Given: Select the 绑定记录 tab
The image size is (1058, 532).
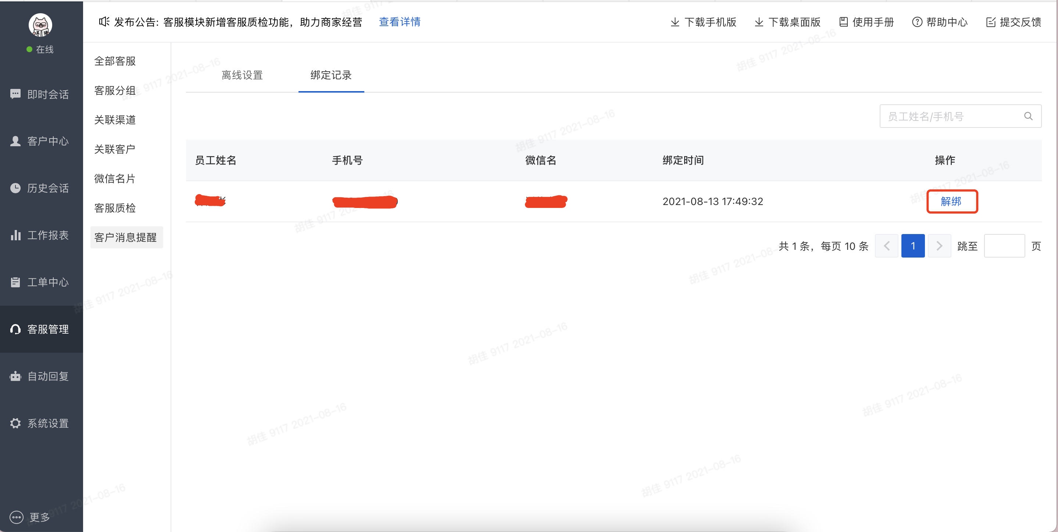Looking at the screenshot, I should (x=331, y=75).
